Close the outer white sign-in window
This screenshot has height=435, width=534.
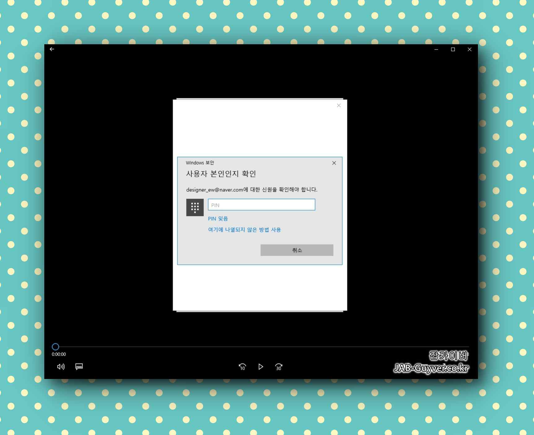pyautogui.click(x=339, y=106)
